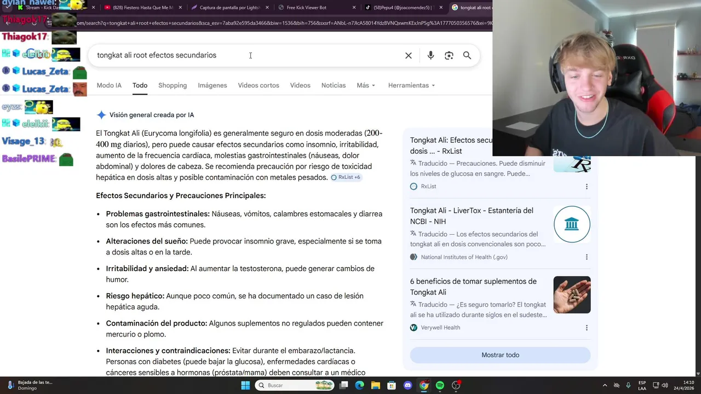This screenshot has height=394, width=701.
Task: Click the browser address bar URL
Action: pyautogui.click(x=284, y=23)
